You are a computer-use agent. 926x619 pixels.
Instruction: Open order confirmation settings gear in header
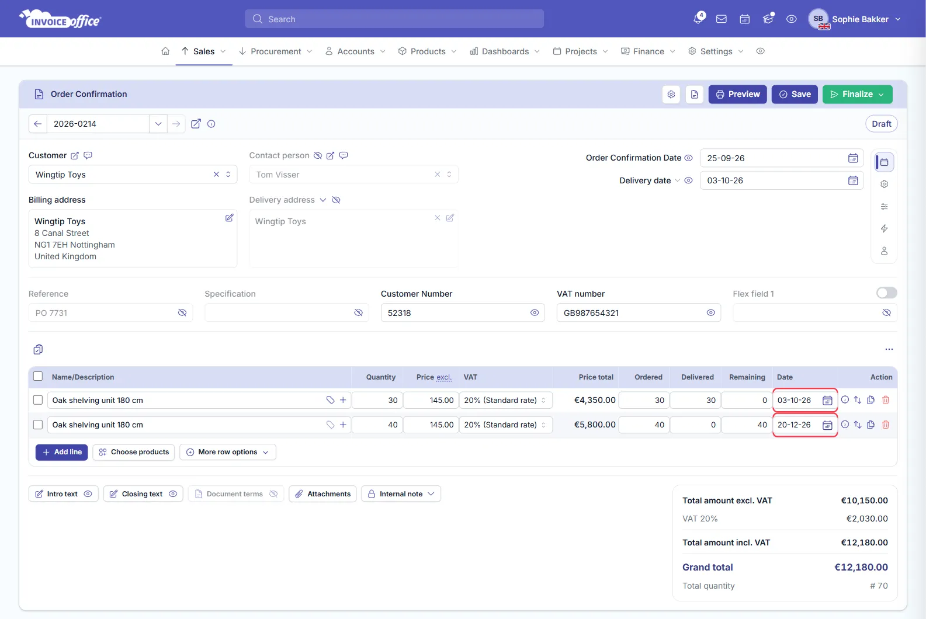pyautogui.click(x=671, y=94)
